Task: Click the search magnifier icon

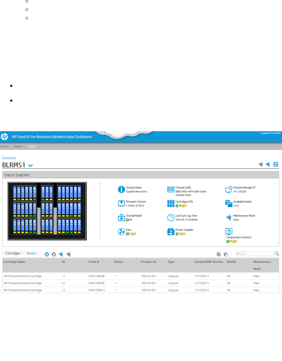Action: [277, 254]
